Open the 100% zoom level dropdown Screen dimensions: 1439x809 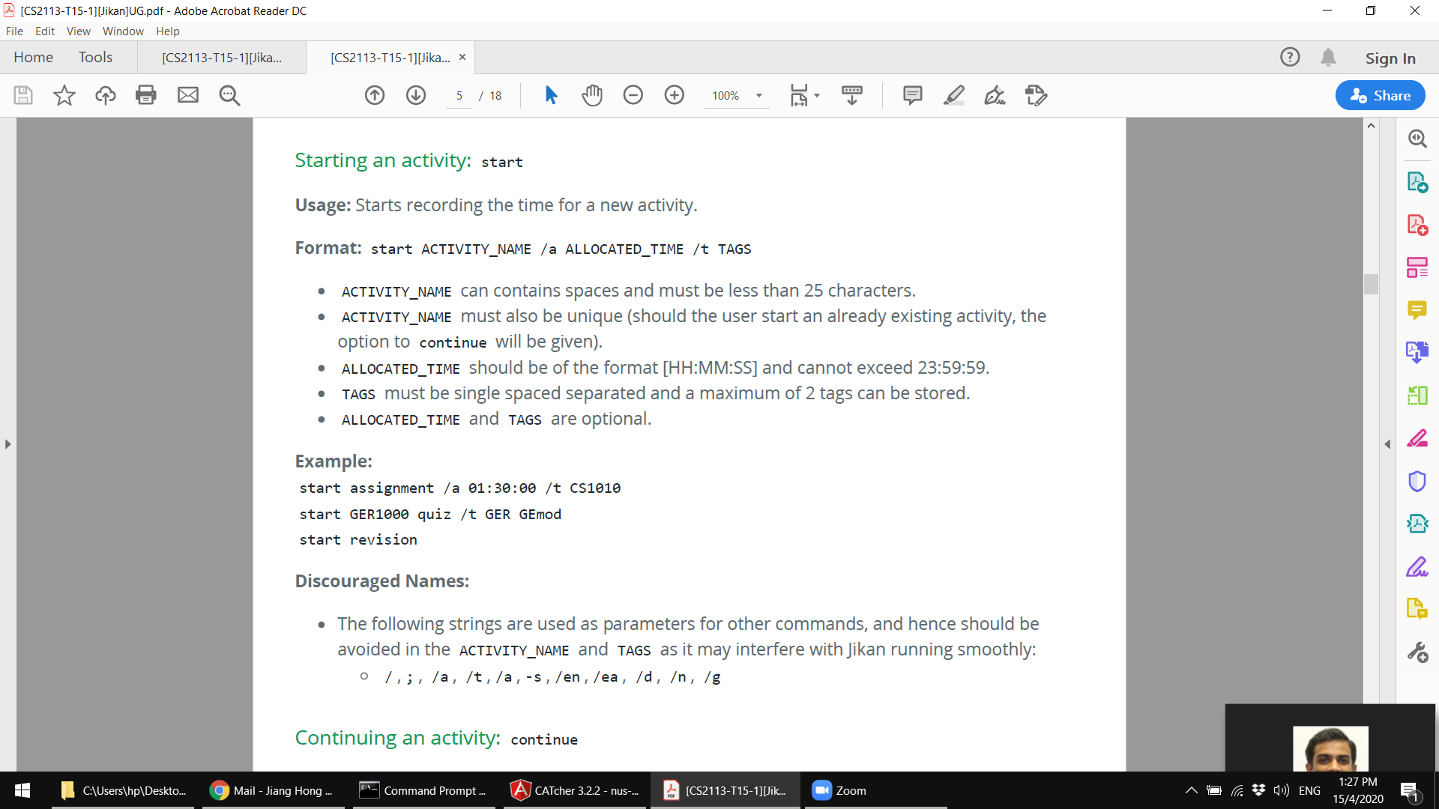point(758,96)
